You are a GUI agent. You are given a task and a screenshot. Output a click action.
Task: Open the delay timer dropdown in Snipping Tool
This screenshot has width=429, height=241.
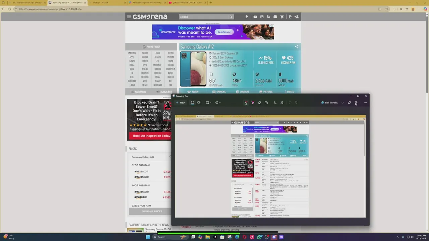pyautogui.click(x=218, y=102)
